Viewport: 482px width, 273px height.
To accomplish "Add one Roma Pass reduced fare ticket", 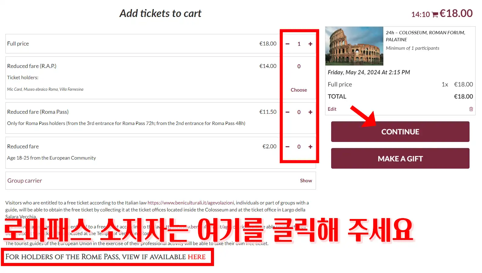I will coord(310,112).
